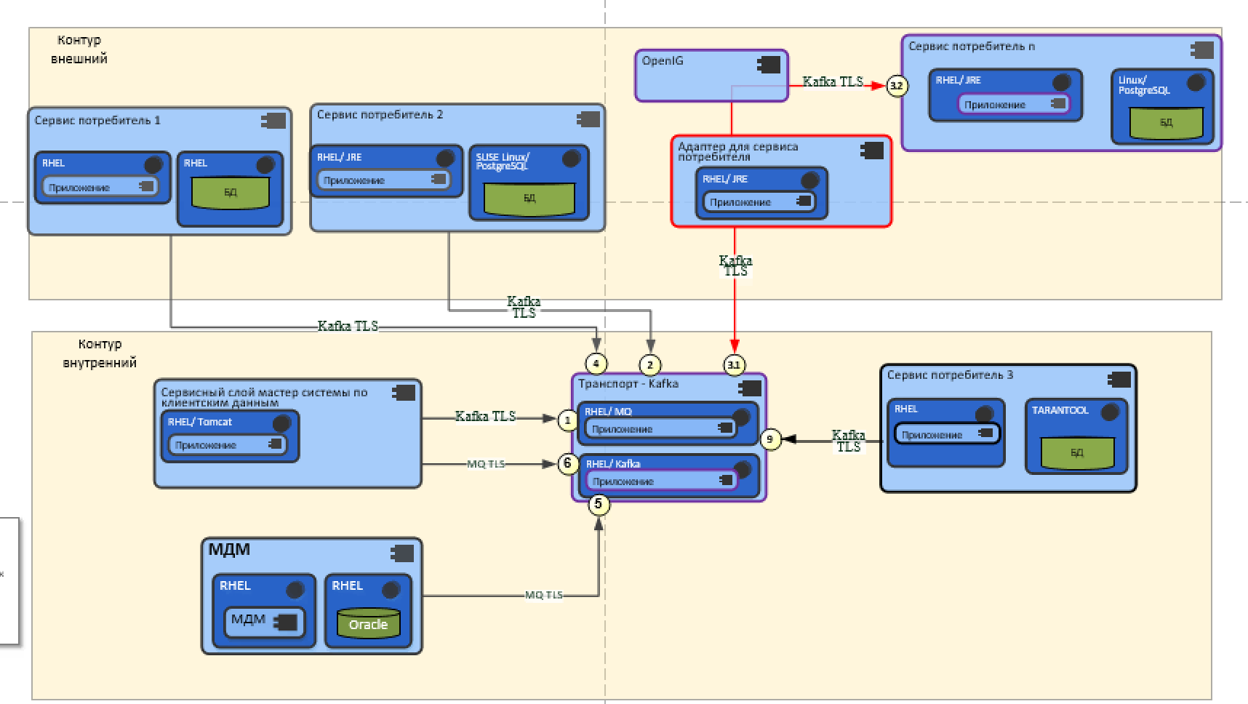Click port circle labeled 3.1

[735, 364]
